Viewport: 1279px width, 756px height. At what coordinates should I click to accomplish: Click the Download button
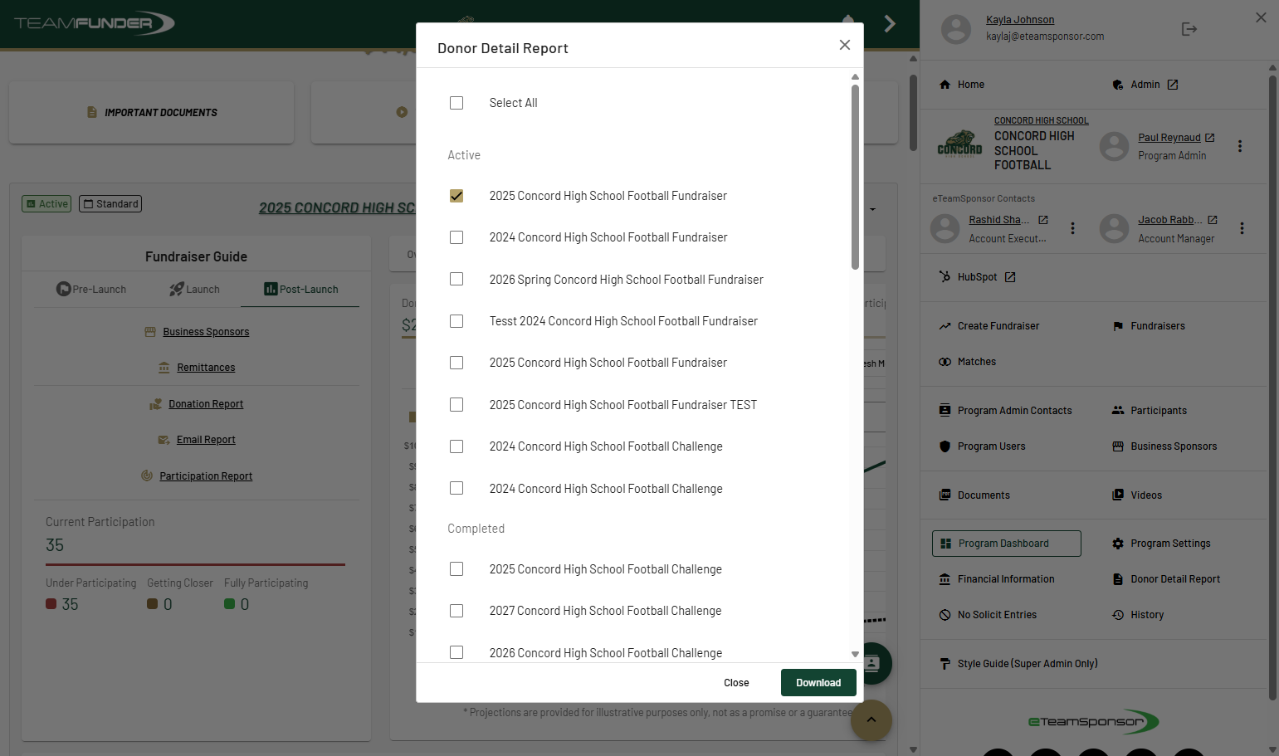coord(818,683)
